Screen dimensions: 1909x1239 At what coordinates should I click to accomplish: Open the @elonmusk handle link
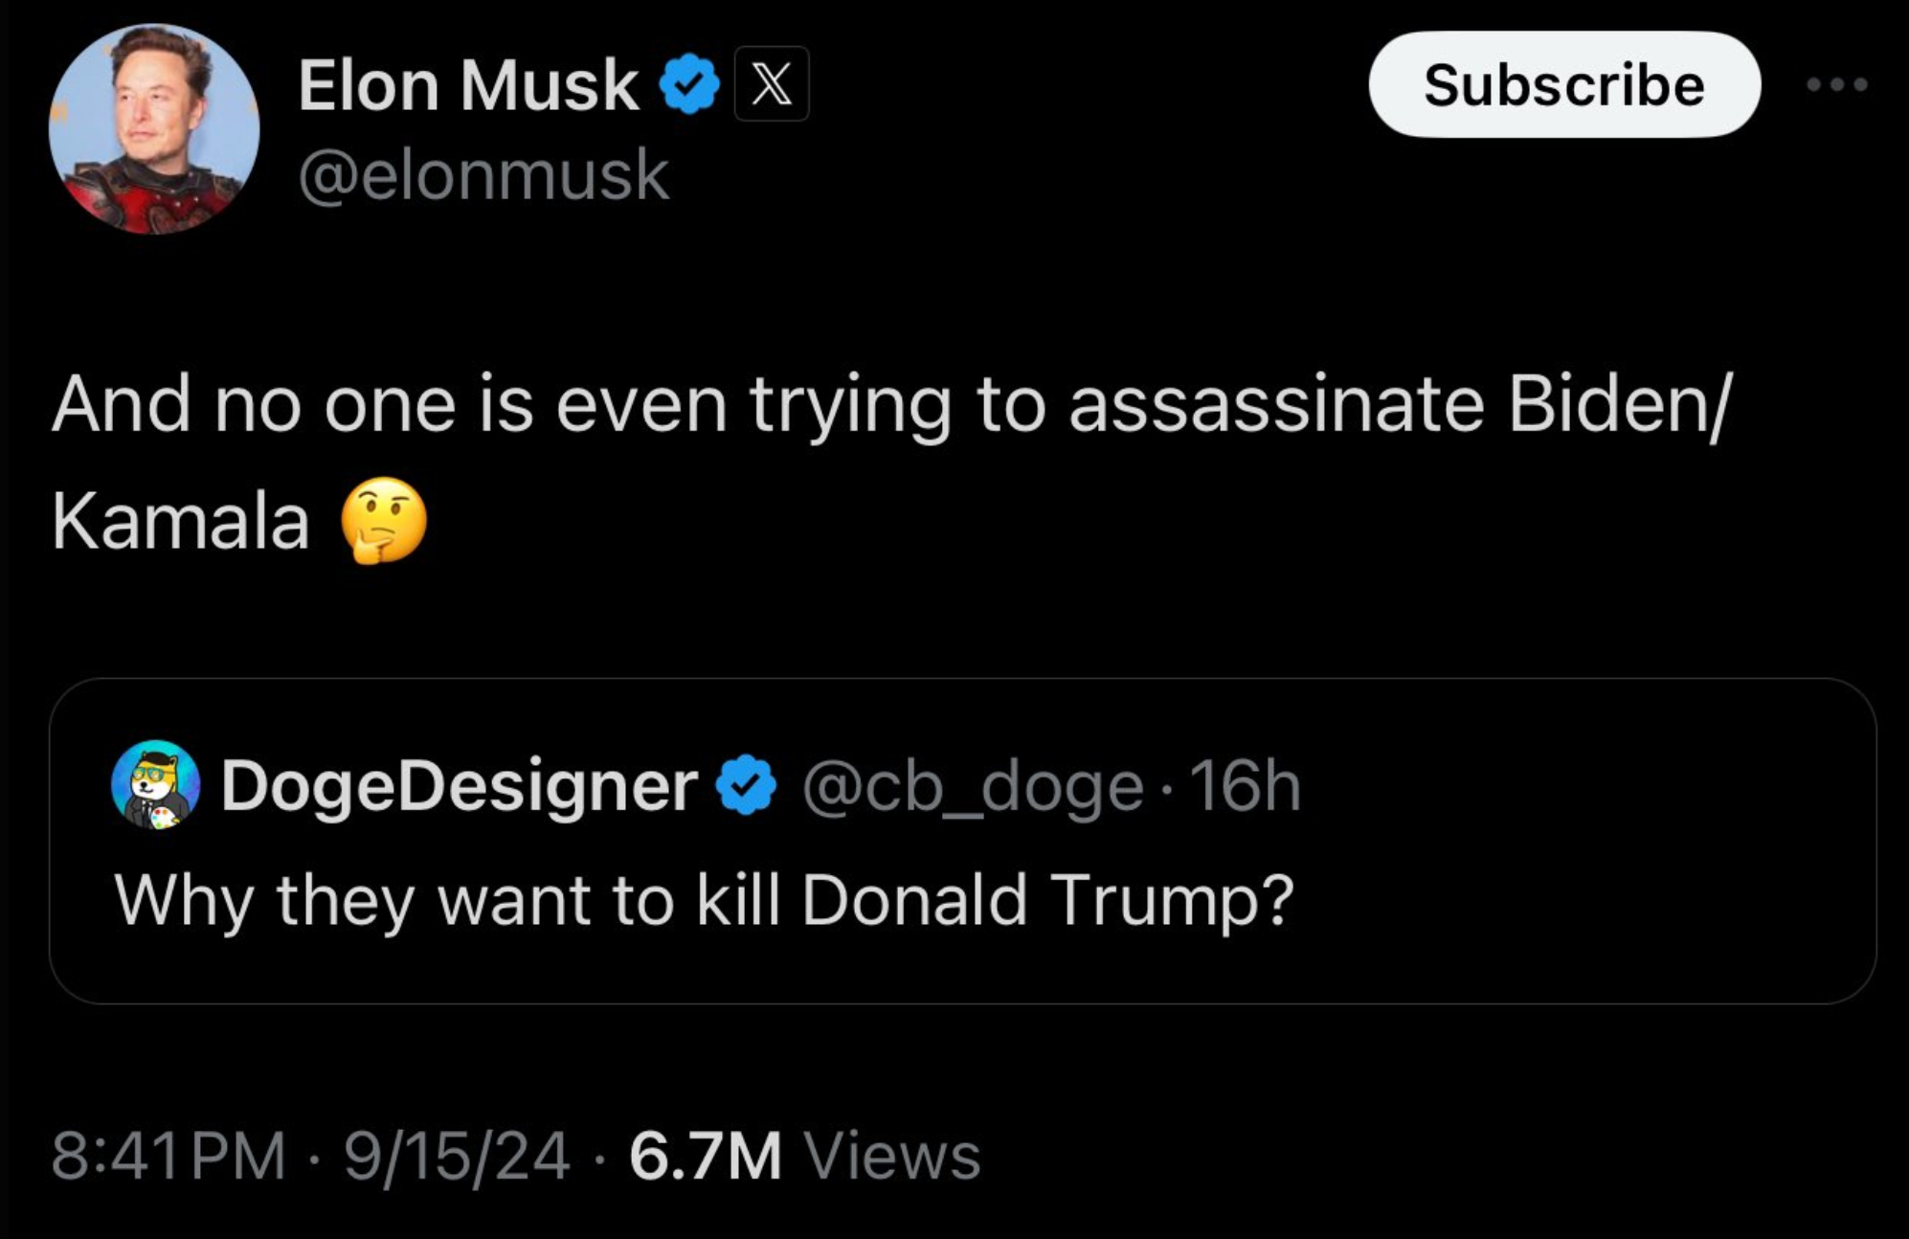click(483, 176)
